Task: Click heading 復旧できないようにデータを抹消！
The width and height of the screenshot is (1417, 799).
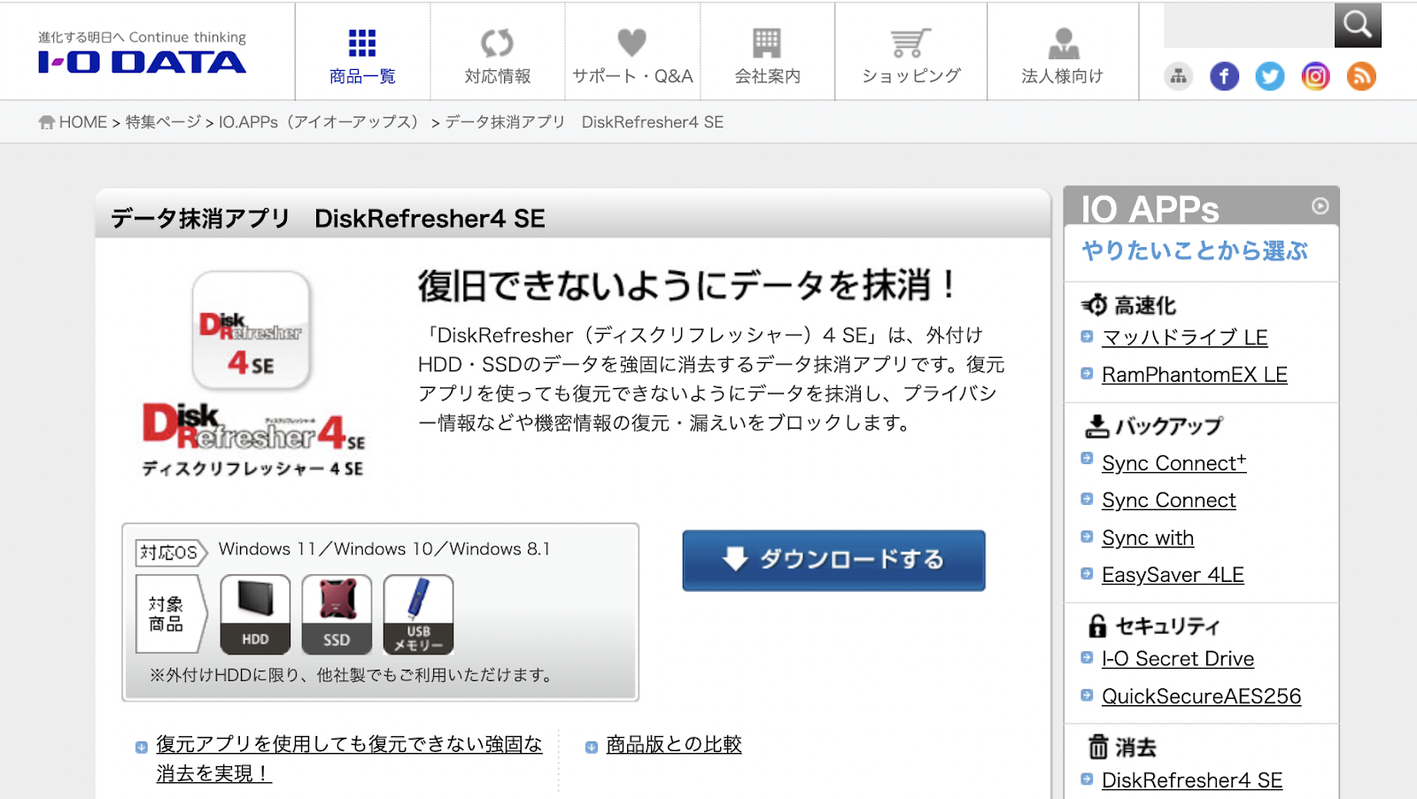Action: [687, 286]
